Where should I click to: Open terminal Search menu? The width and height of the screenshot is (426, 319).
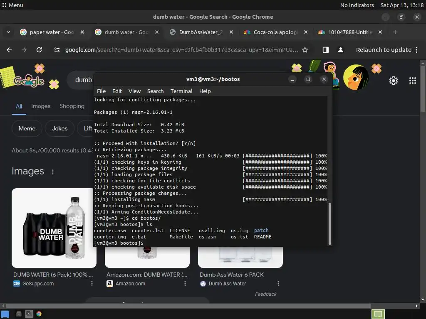tap(156, 91)
